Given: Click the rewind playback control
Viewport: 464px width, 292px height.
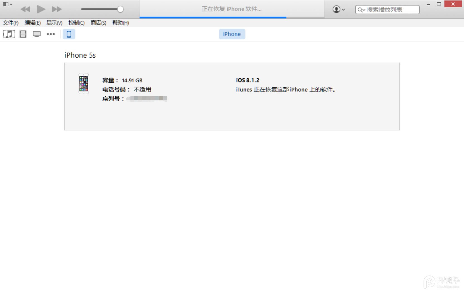Looking at the screenshot, I should (x=25, y=9).
